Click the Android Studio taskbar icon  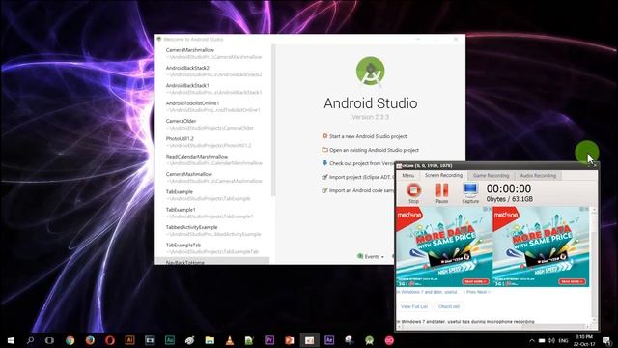[x=369, y=340]
